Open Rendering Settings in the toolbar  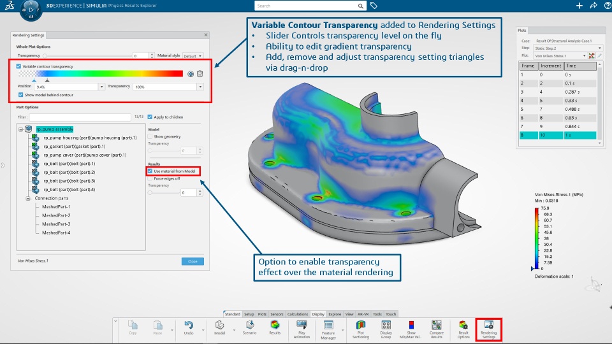click(489, 329)
